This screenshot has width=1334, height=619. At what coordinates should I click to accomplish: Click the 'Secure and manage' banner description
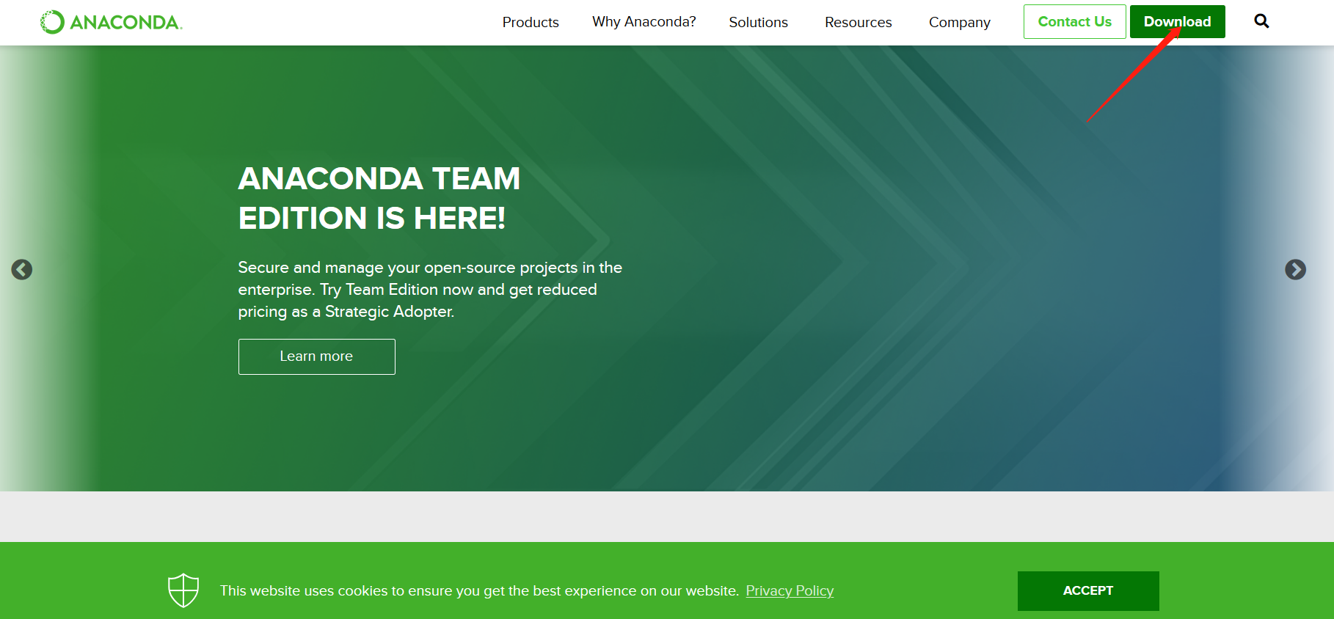tap(430, 290)
